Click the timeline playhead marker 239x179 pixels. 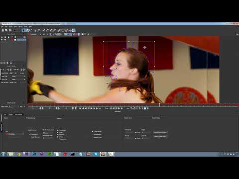(159, 105)
